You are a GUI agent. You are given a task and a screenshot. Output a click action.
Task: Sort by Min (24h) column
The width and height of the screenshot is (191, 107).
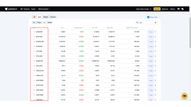tap(95, 28)
